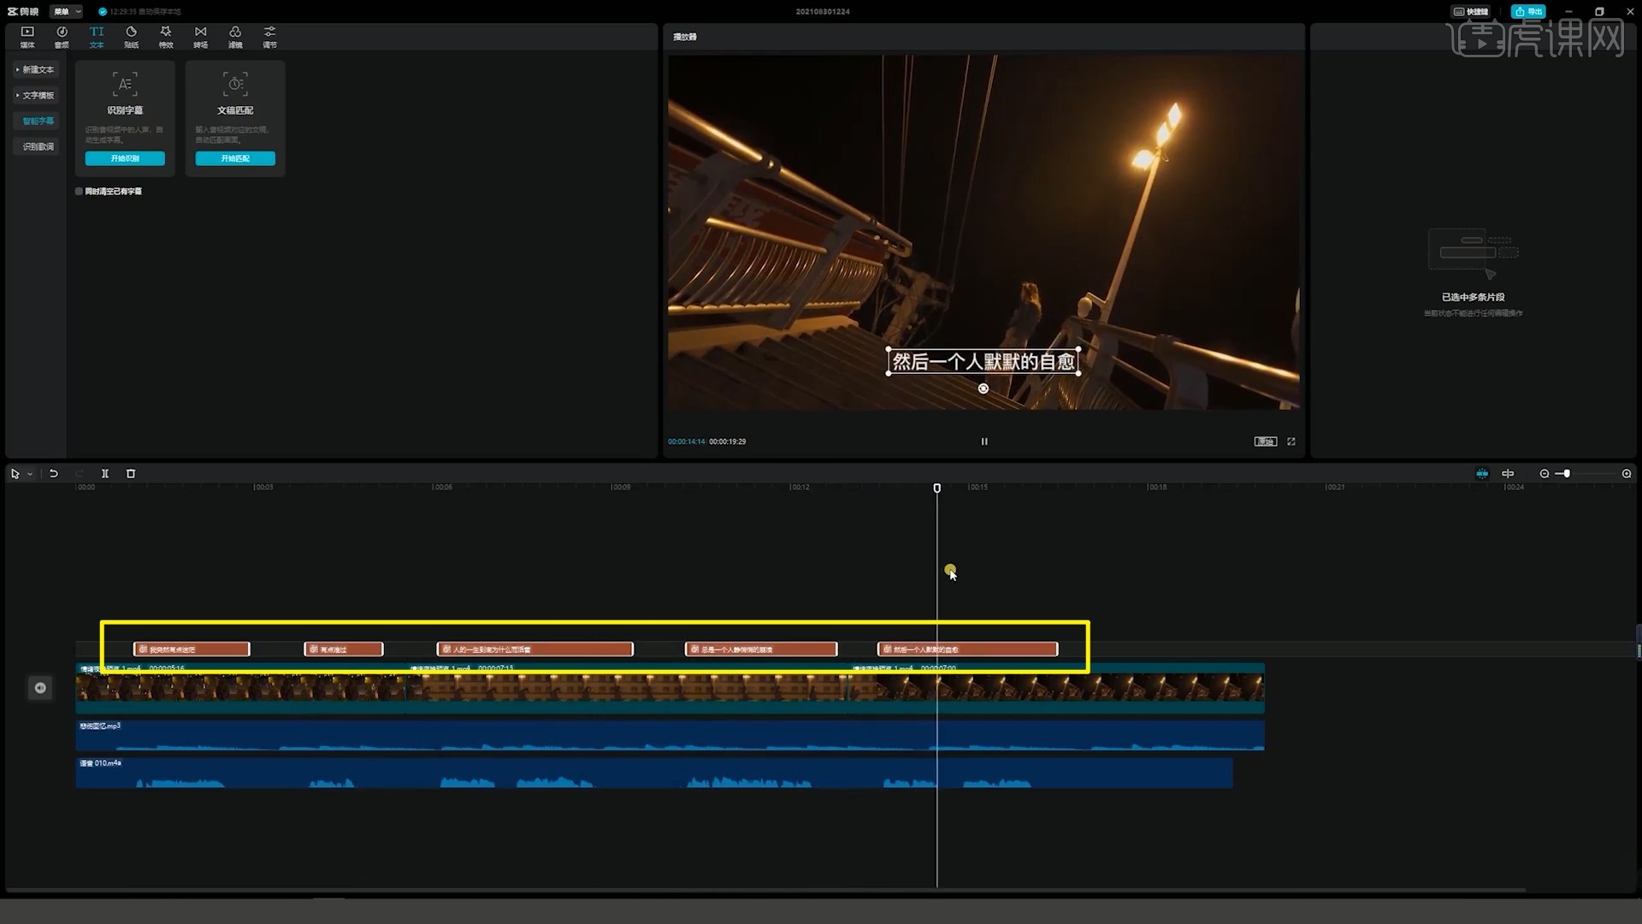Delete the selected clips
Viewport: 1642px width, 924px height.
pyautogui.click(x=131, y=473)
